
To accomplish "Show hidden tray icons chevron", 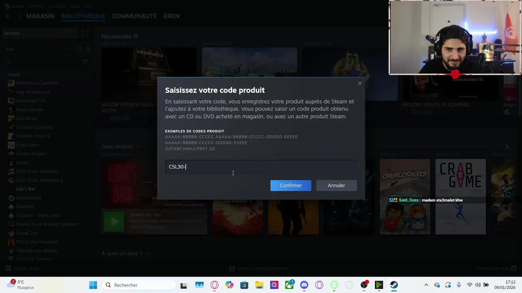I will click(426, 285).
